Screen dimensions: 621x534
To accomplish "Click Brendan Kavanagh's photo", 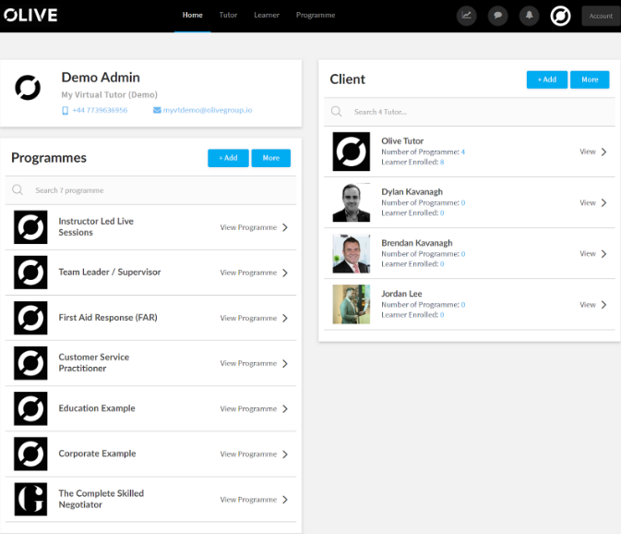I will tap(352, 253).
